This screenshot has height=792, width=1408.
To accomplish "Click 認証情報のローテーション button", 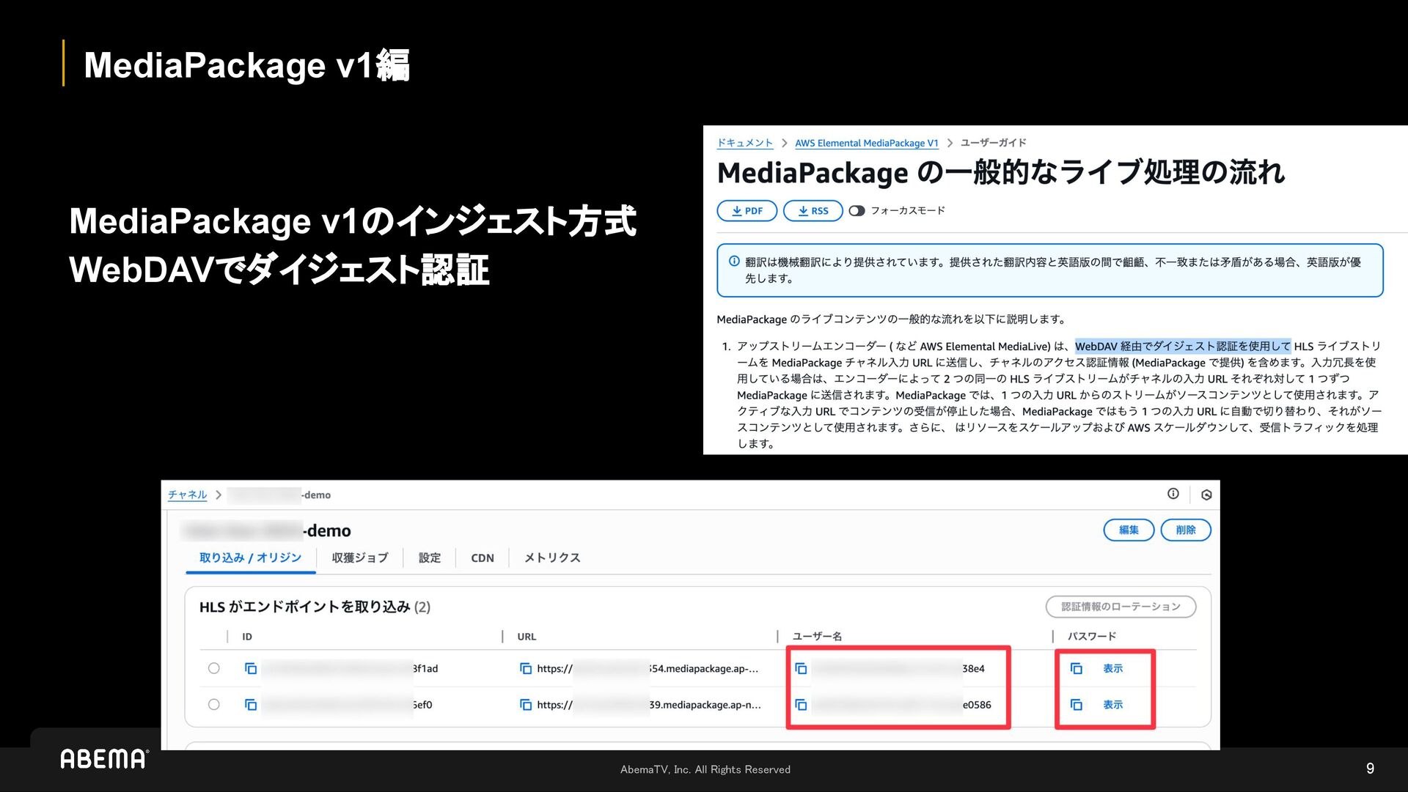I will point(1121,607).
